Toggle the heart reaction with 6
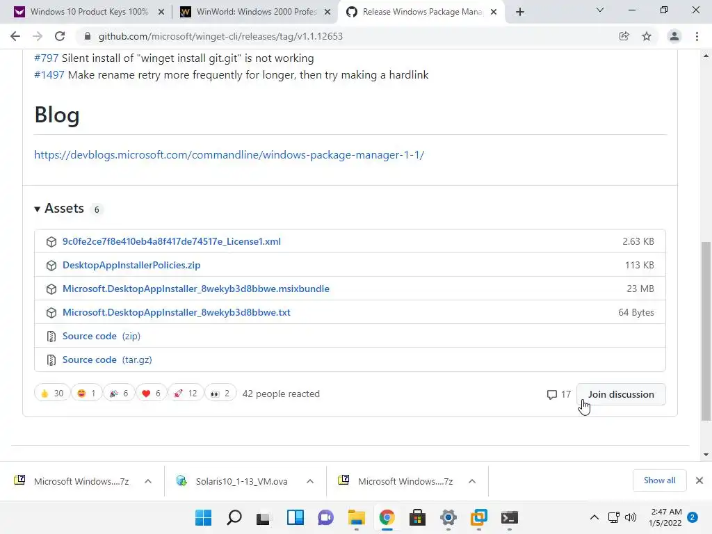Image resolution: width=712 pixels, height=534 pixels. 151,394
